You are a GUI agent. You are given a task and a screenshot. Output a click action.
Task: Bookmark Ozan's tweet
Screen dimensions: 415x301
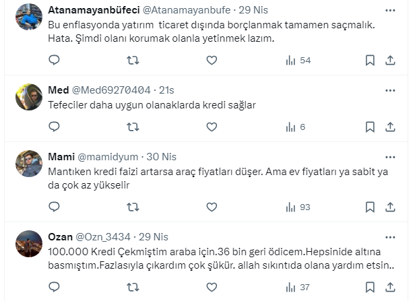point(369,287)
